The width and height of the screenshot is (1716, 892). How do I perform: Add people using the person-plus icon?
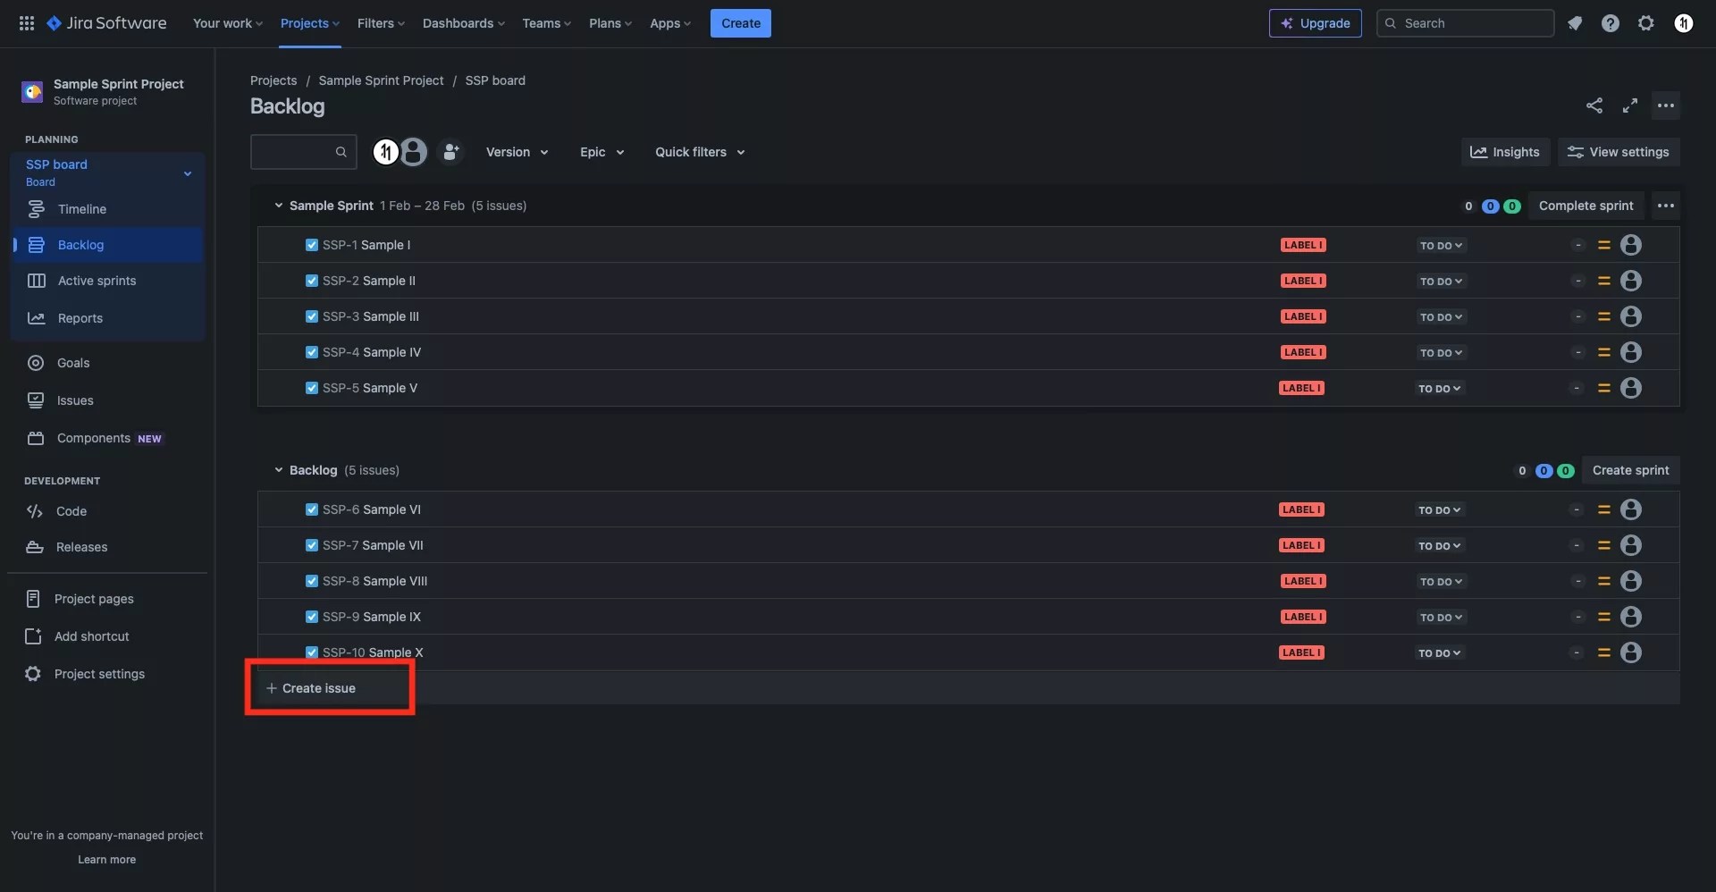tap(450, 152)
